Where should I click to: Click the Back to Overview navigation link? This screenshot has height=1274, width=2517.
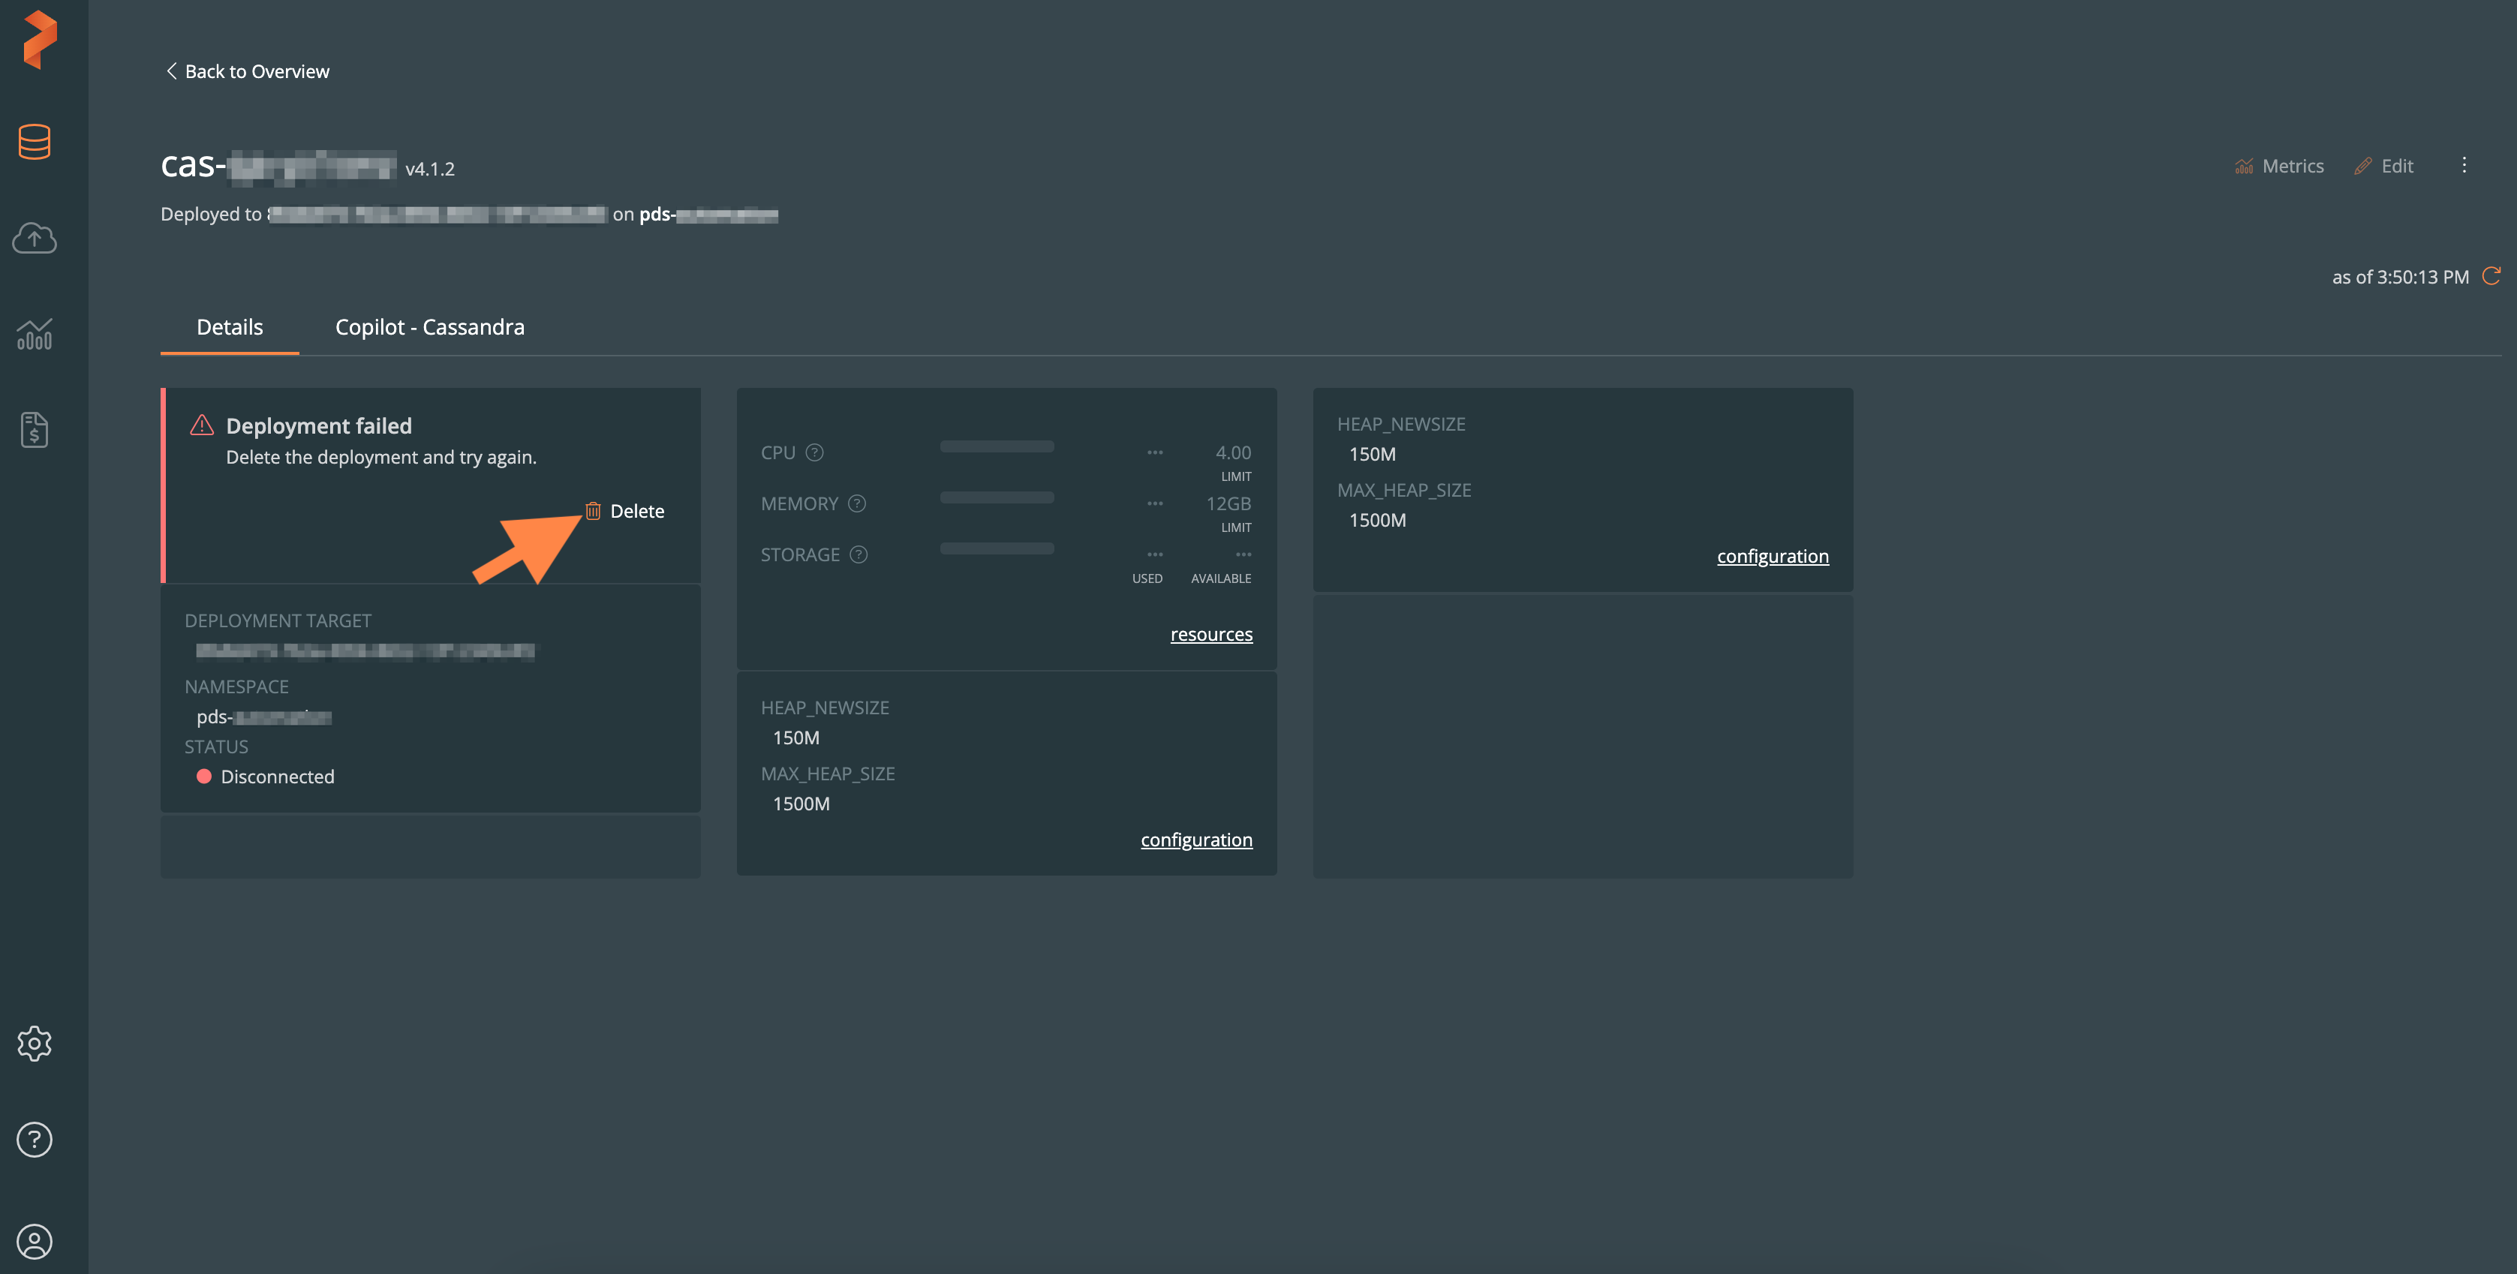(245, 70)
